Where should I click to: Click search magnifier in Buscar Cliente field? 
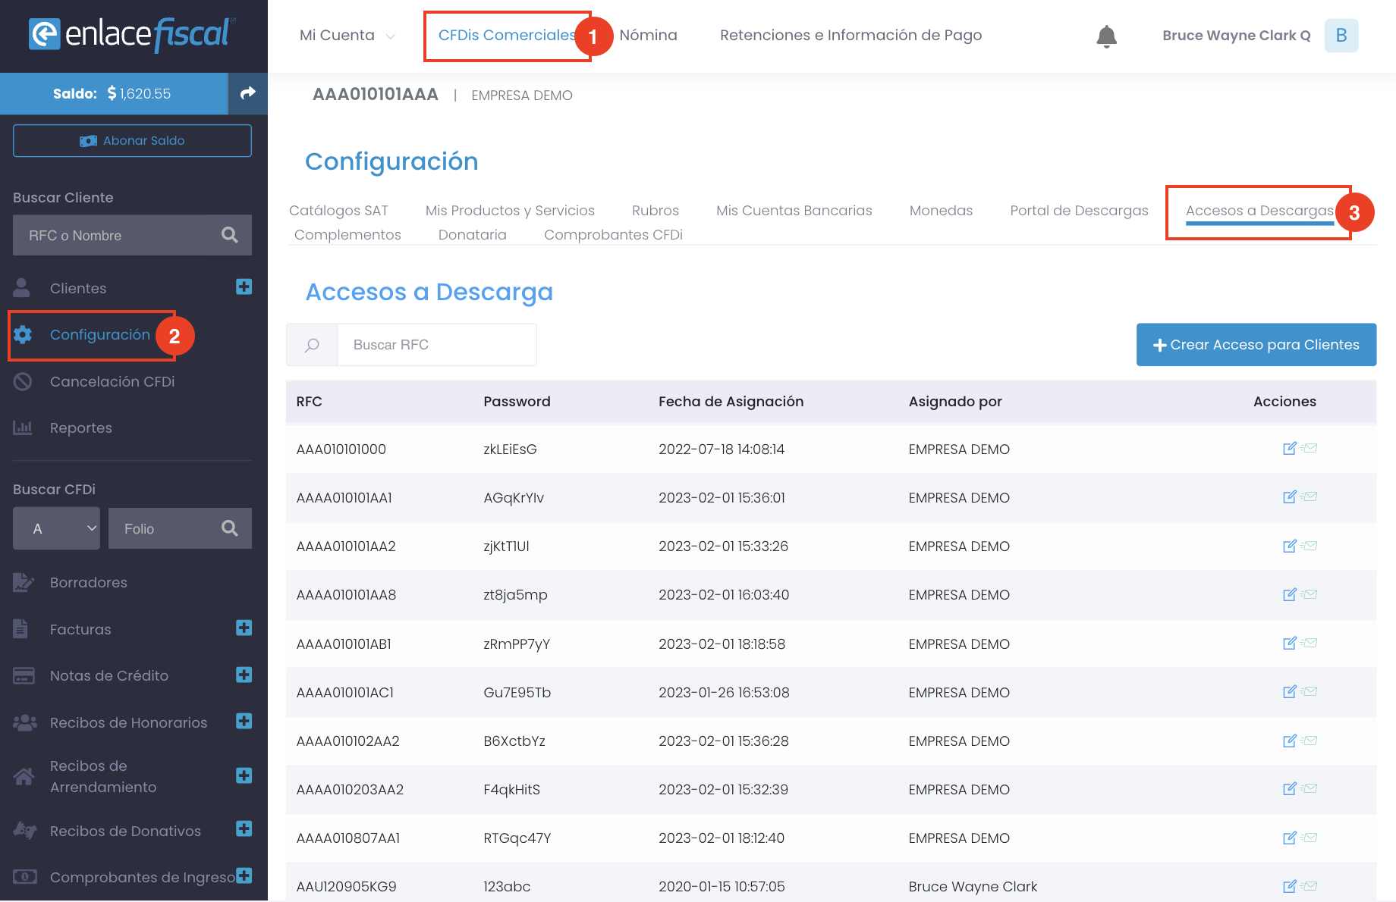[229, 235]
